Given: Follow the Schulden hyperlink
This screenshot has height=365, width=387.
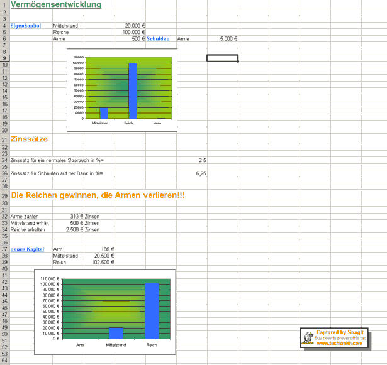Looking at the screenshot, I should 158,39.
